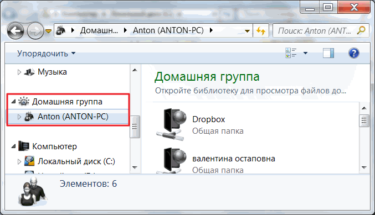The width and height of the screenshot is (375, 215).
Task: Expand Anton (ANTON-PC) tree node arrow
Action: point(19,117)
